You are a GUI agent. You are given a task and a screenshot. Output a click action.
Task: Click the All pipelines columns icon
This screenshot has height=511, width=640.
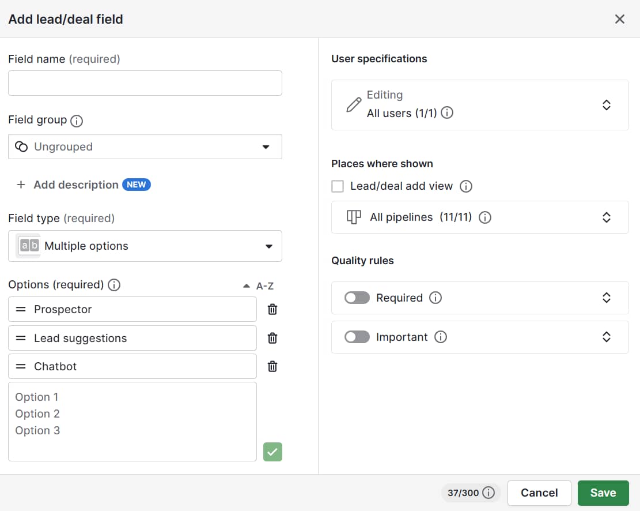pos(353,217)
